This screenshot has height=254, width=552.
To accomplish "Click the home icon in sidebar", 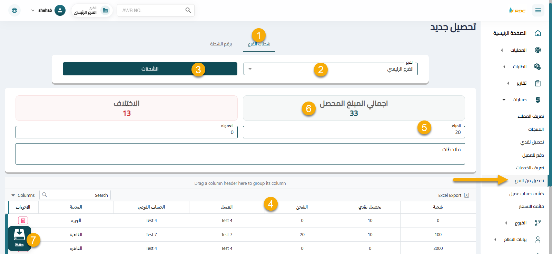I will point(538,33).
